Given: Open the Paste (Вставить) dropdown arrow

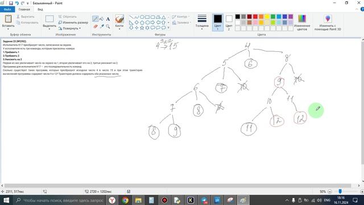Looking at the screenshot, I should click(x=8, y=29).
